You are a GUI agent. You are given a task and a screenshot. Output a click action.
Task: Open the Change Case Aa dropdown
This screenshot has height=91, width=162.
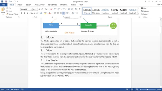tap(46, 9)
